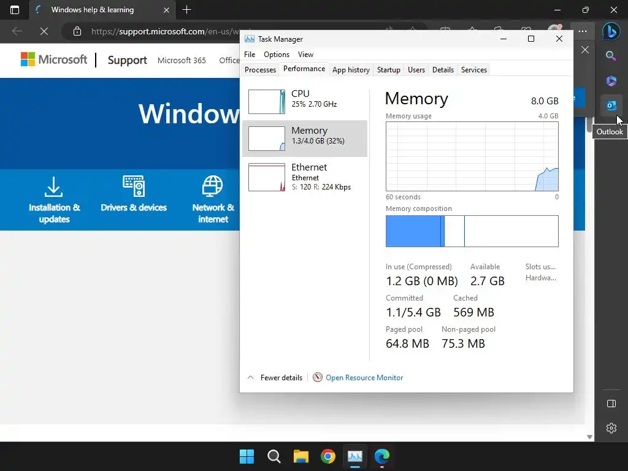The height and width of the screenshot is (471, 628).
Task: Switch to the Users tab
Action: (x=416, y=70)
